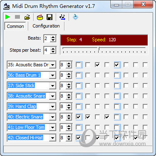The width and height of the screenshot is (156, 156).
Task: Expand the 42: Closed Hi-Hat dropdown
Action: point(52,138)
